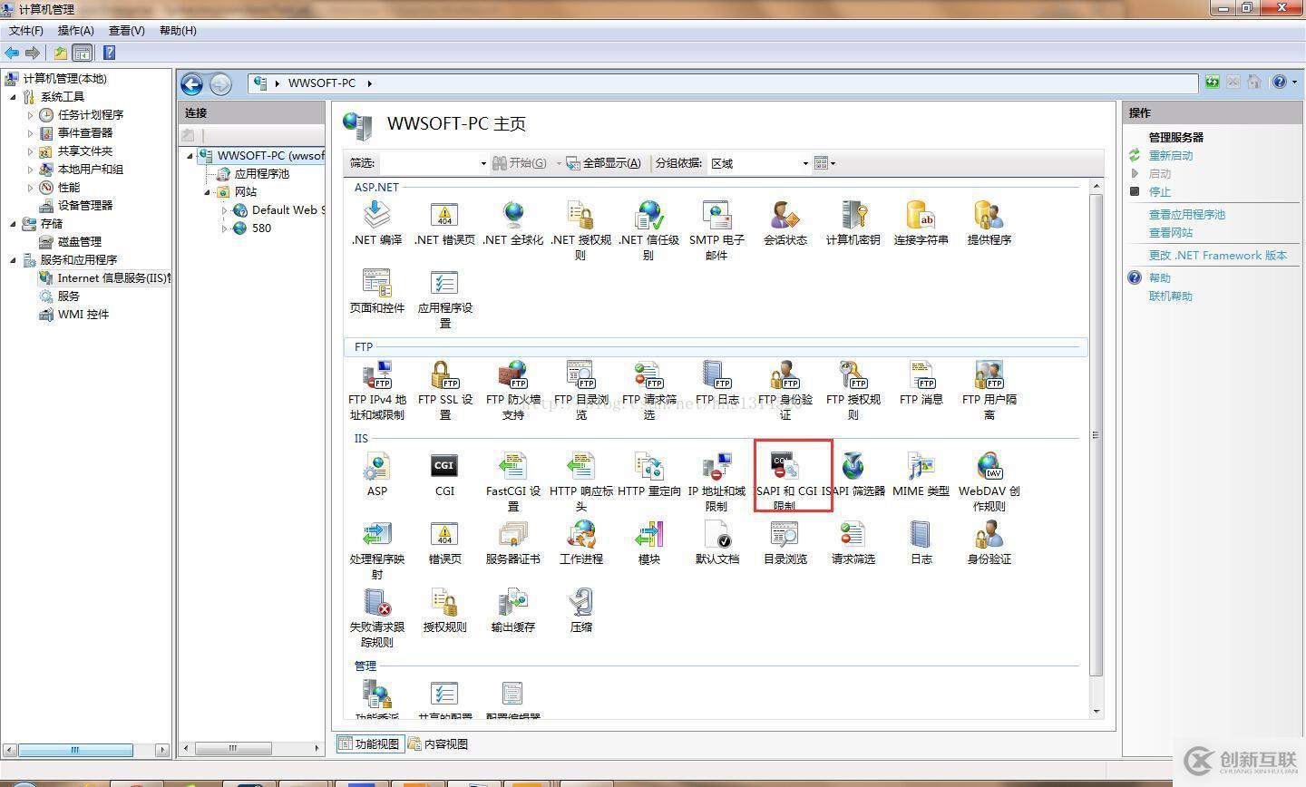Screen dimensions: 1306x787
Task: Open the WebDAV 创作规则 icon
Action: coord(989,481)
